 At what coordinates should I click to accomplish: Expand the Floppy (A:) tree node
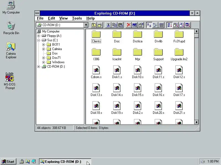coord(38,36)
